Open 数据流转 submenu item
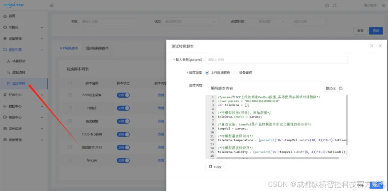388x191 pixels. 19,72
